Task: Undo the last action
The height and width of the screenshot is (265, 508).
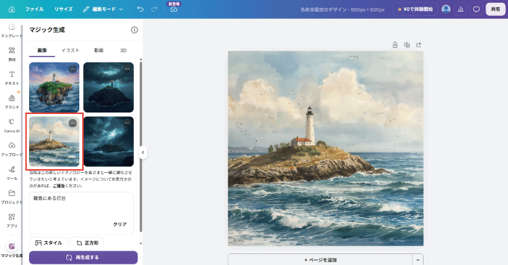Action: coord(140,9)
